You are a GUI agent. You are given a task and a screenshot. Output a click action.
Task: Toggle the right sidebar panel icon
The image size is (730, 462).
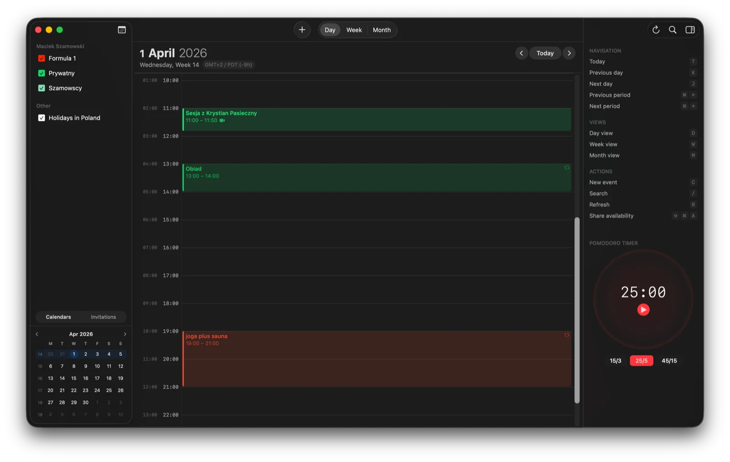pyautogui.click(x=690, y=30)
